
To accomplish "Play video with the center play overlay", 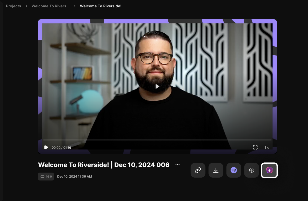I will click(157, 86).
